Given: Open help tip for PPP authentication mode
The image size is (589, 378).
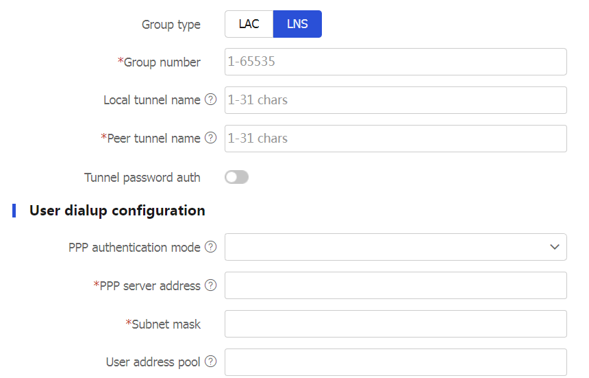Looking at the screenshot, I should click(211, 247).
